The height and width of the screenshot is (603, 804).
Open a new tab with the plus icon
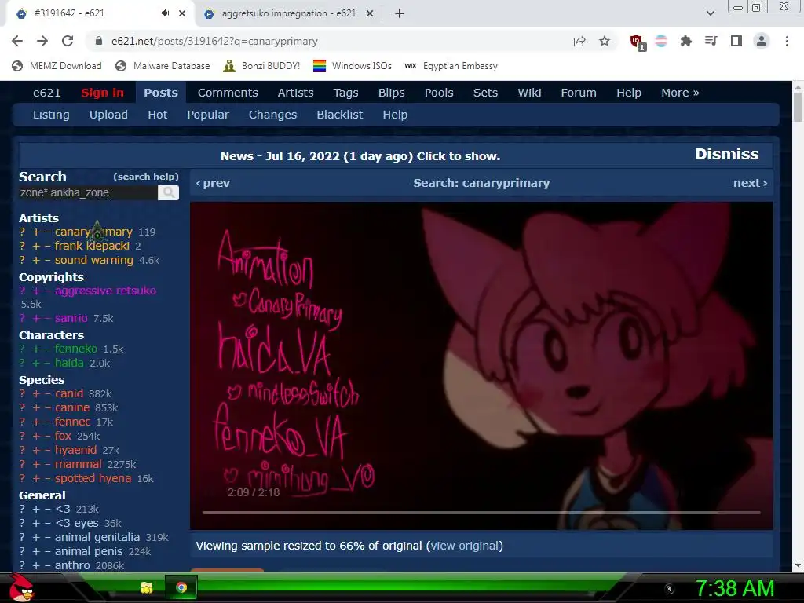pyautogui.click(x=400, y=13)
